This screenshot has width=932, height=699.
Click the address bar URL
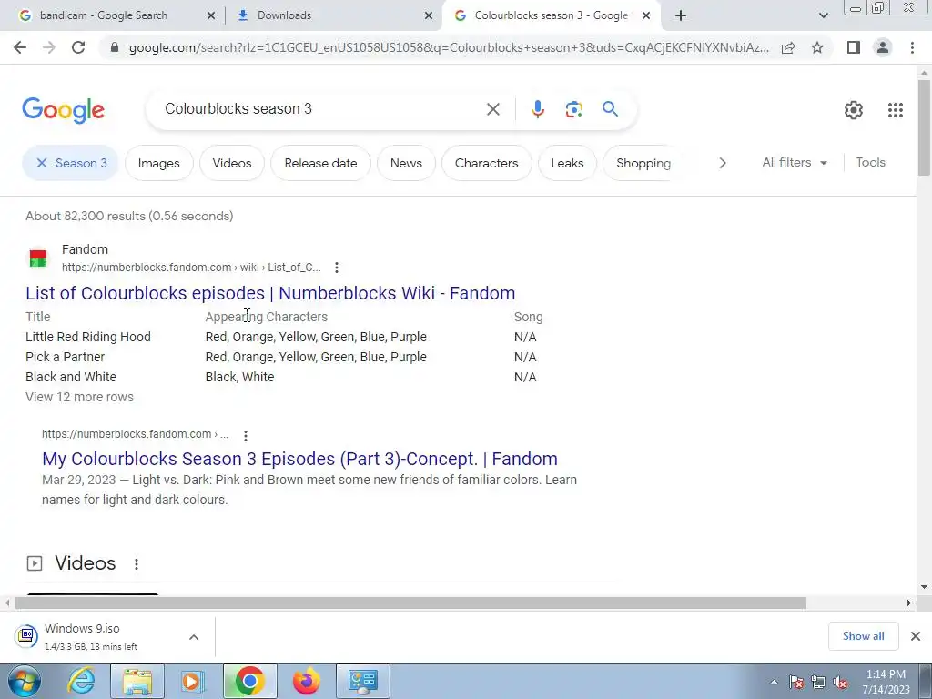click(448, 47)
